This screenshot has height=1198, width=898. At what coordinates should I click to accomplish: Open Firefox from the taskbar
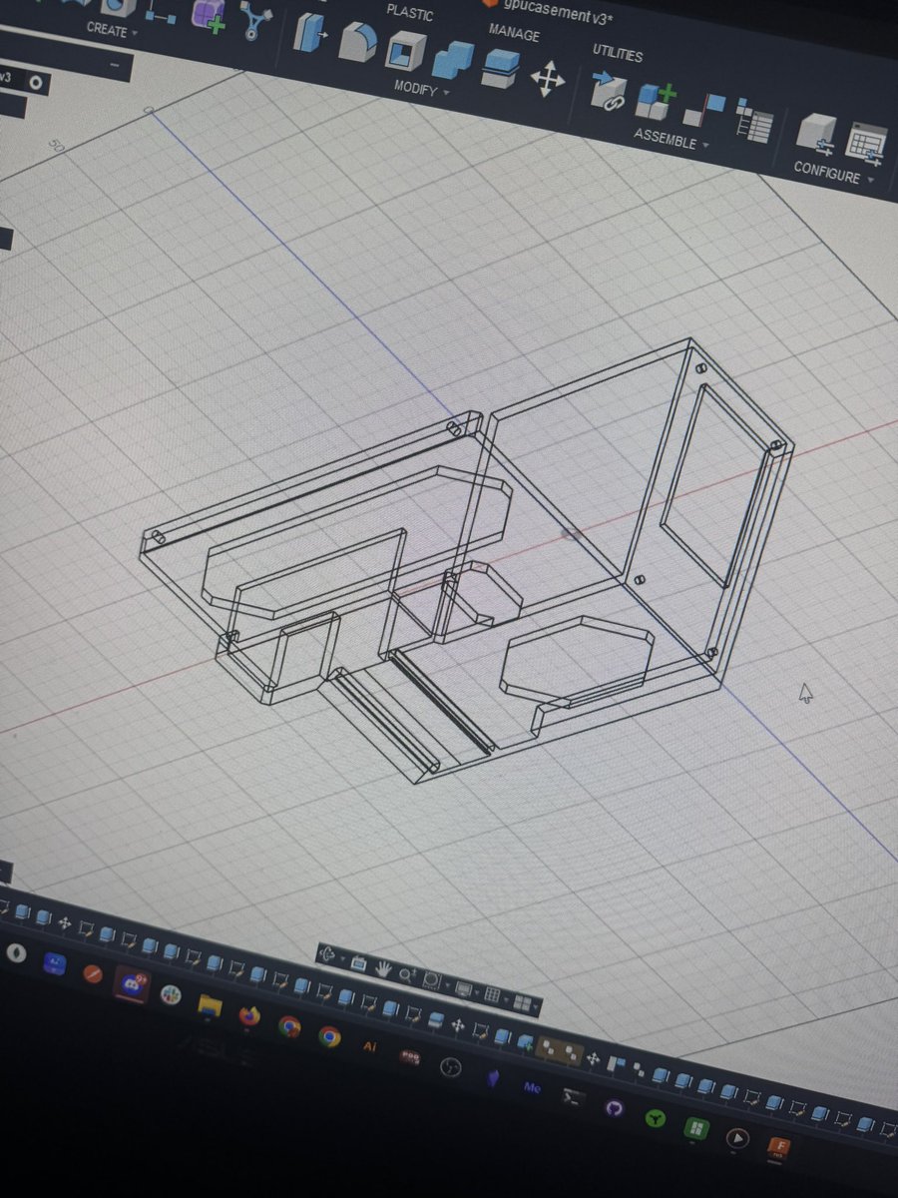249,1015
